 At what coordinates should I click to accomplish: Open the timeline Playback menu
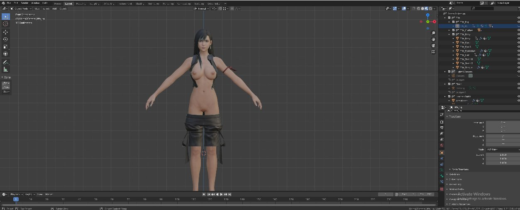point(16,194)
